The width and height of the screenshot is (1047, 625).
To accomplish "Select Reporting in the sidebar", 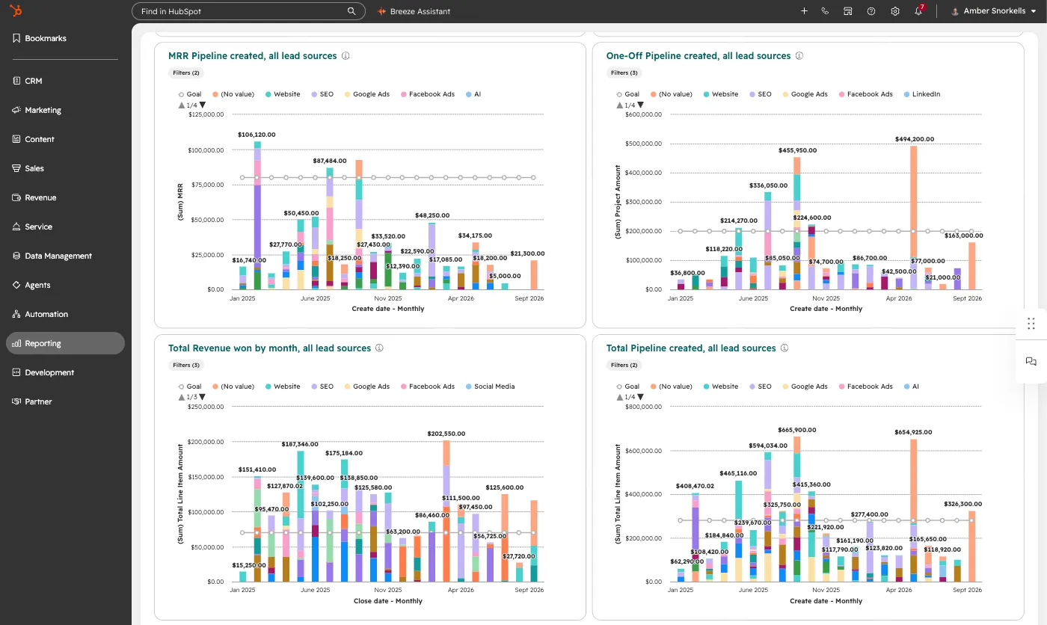I will point(65,343).
